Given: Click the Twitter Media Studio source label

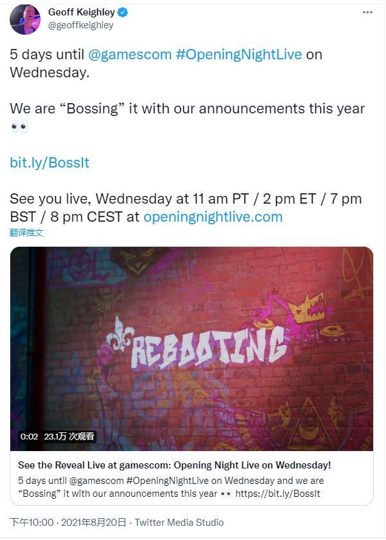Looking at the screenshot, I should tap(179, 523).
